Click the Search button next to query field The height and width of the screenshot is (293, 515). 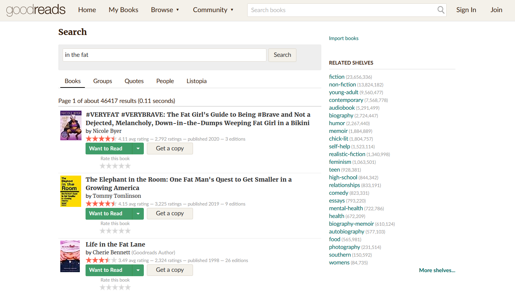click(282, 55)
